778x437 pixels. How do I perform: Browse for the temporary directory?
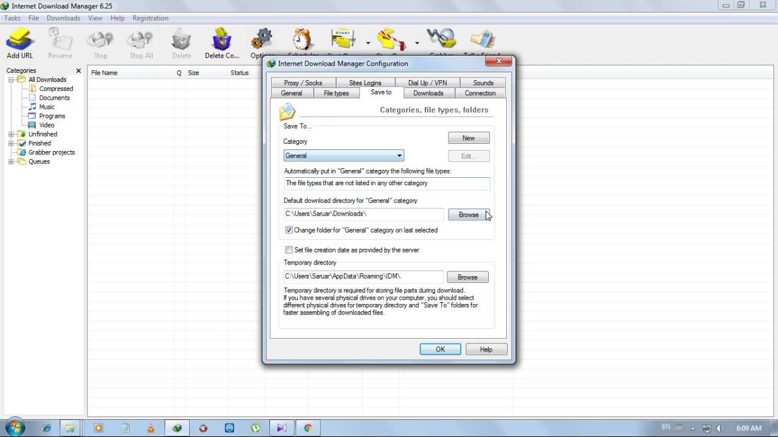pos(467,277)
